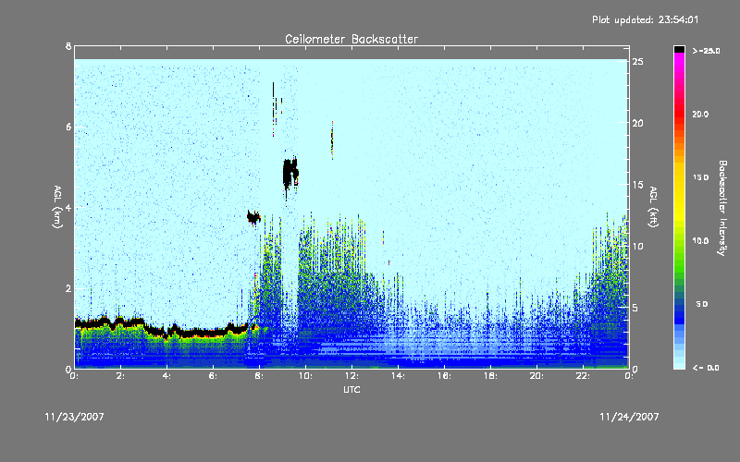Click the 4 km tick on left axis
The height and width of the screenshot is (462, 740).
point(68,207)
